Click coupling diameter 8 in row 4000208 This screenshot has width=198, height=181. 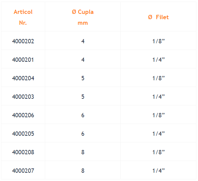pos(83,152)
